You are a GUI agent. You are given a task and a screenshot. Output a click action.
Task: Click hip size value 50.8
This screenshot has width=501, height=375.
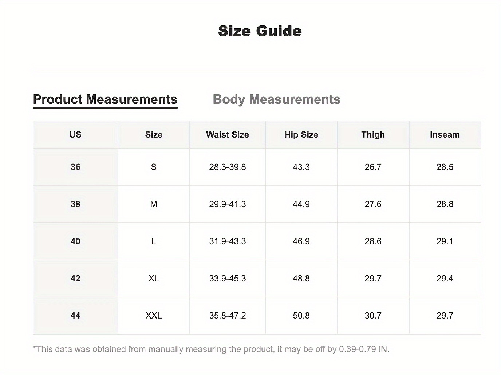[301, 316]
